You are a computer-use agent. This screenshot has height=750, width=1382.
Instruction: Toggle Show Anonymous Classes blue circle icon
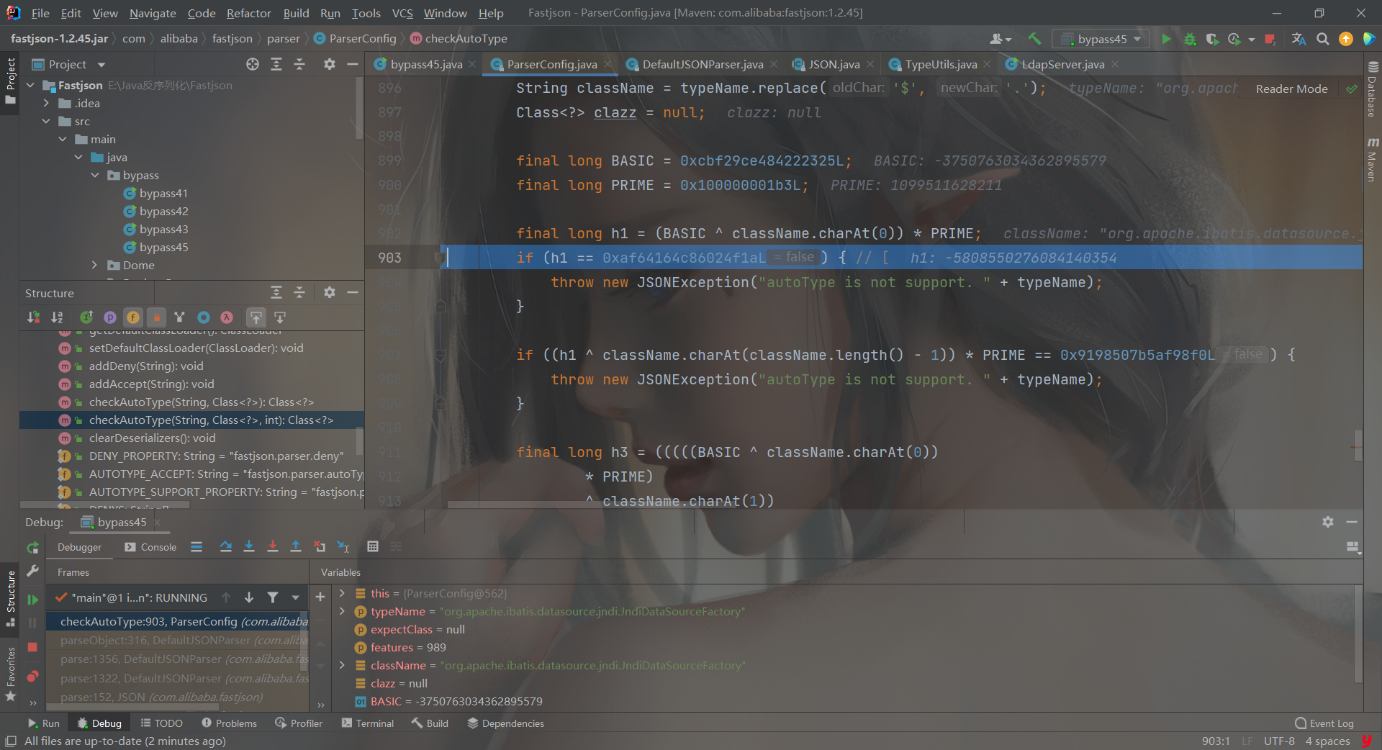[x=204, y=317]
